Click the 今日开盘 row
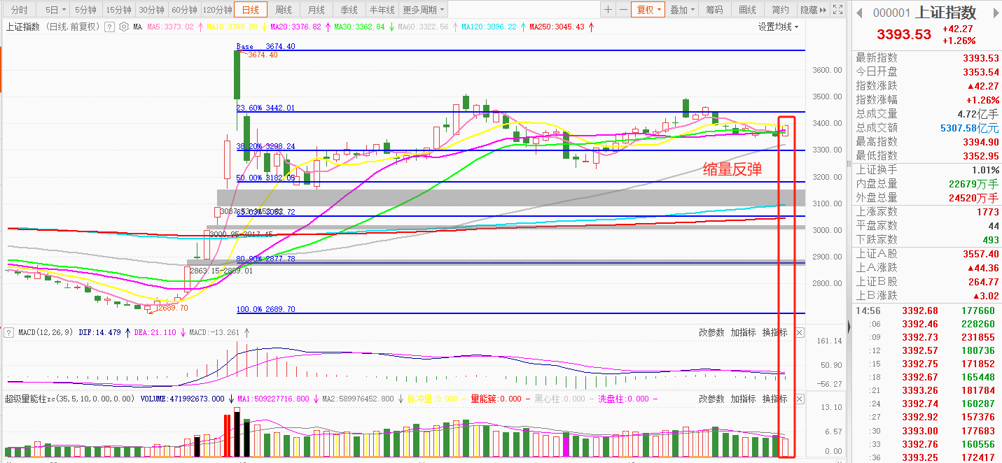This screenshot has height=463, width=1002. point(927,72)
